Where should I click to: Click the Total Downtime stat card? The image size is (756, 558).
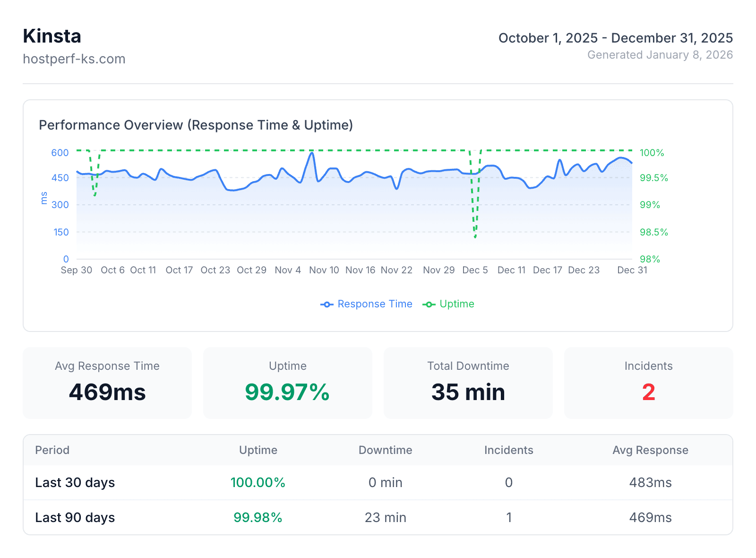[468, 383]
